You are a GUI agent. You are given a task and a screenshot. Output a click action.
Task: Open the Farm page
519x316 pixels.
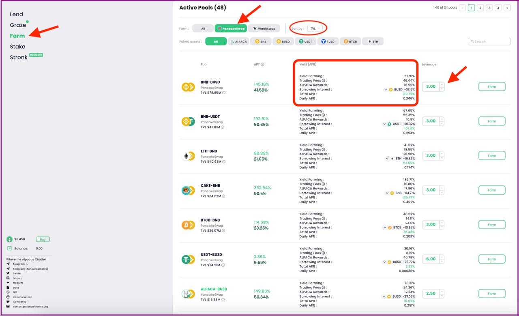point(17,36)
